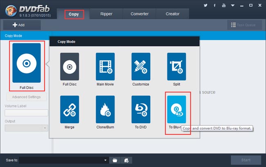Browse output folder with folder icon
This screenshot has width=266, height=167.
[x=115, y=160]
